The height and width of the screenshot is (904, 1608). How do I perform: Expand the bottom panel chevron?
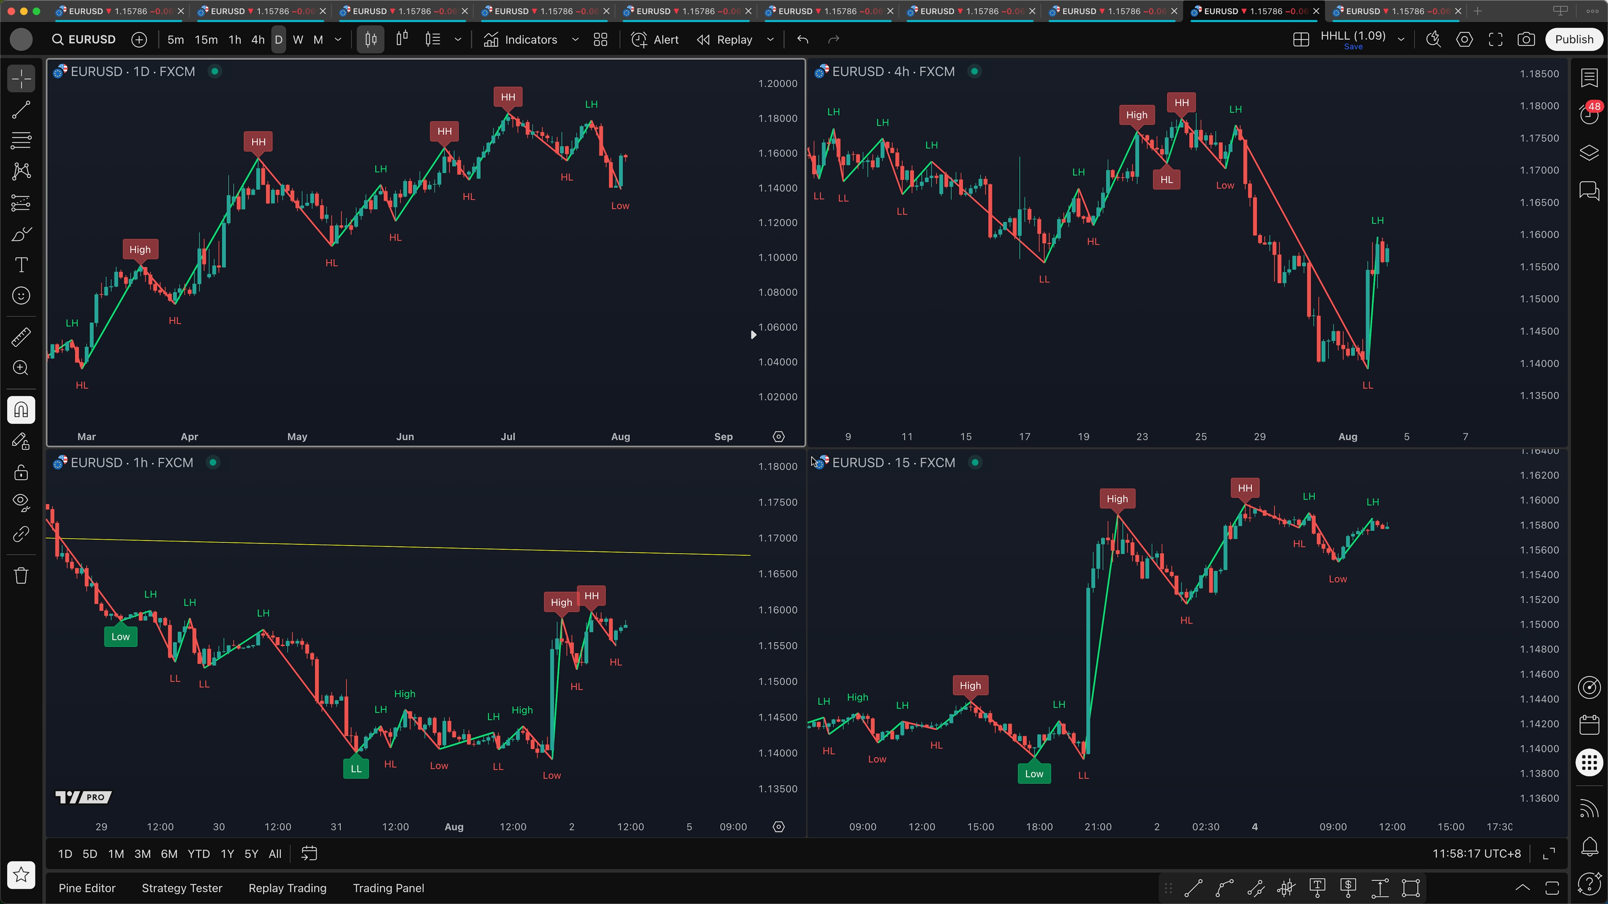pos(1523,888)
